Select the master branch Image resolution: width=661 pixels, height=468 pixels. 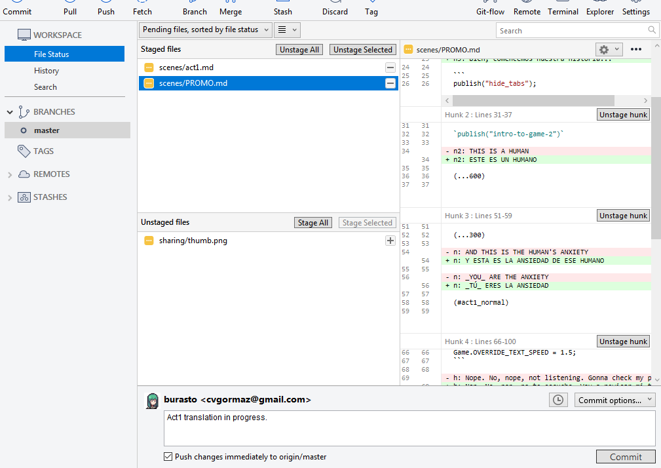(x=67, y=130)
